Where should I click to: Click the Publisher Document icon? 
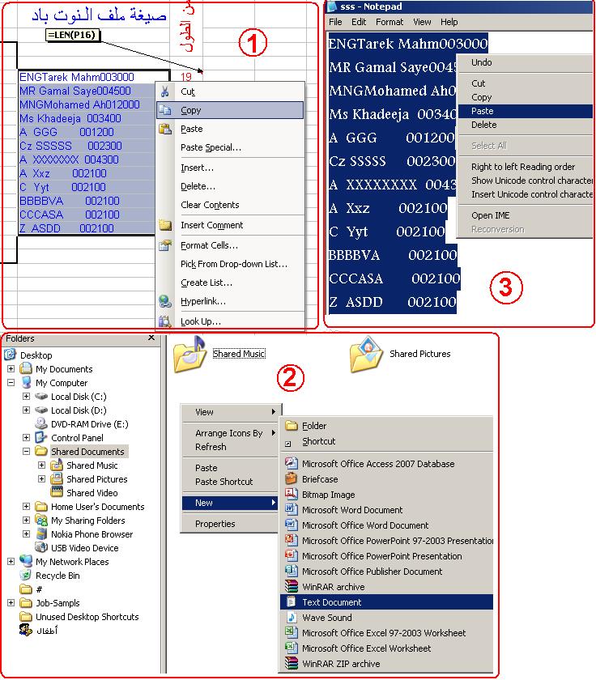pos(292,571)
